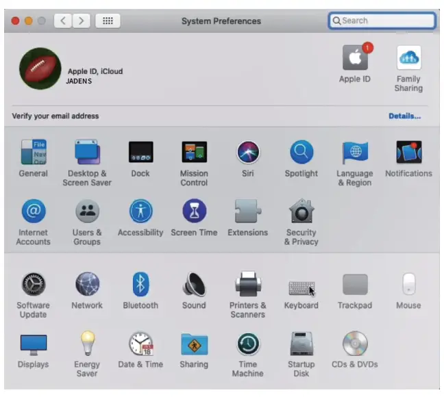This screenshot has width=444, height=397.
Task: Open CDs & DVDs preferences
Action: click(x=355, y=344)
